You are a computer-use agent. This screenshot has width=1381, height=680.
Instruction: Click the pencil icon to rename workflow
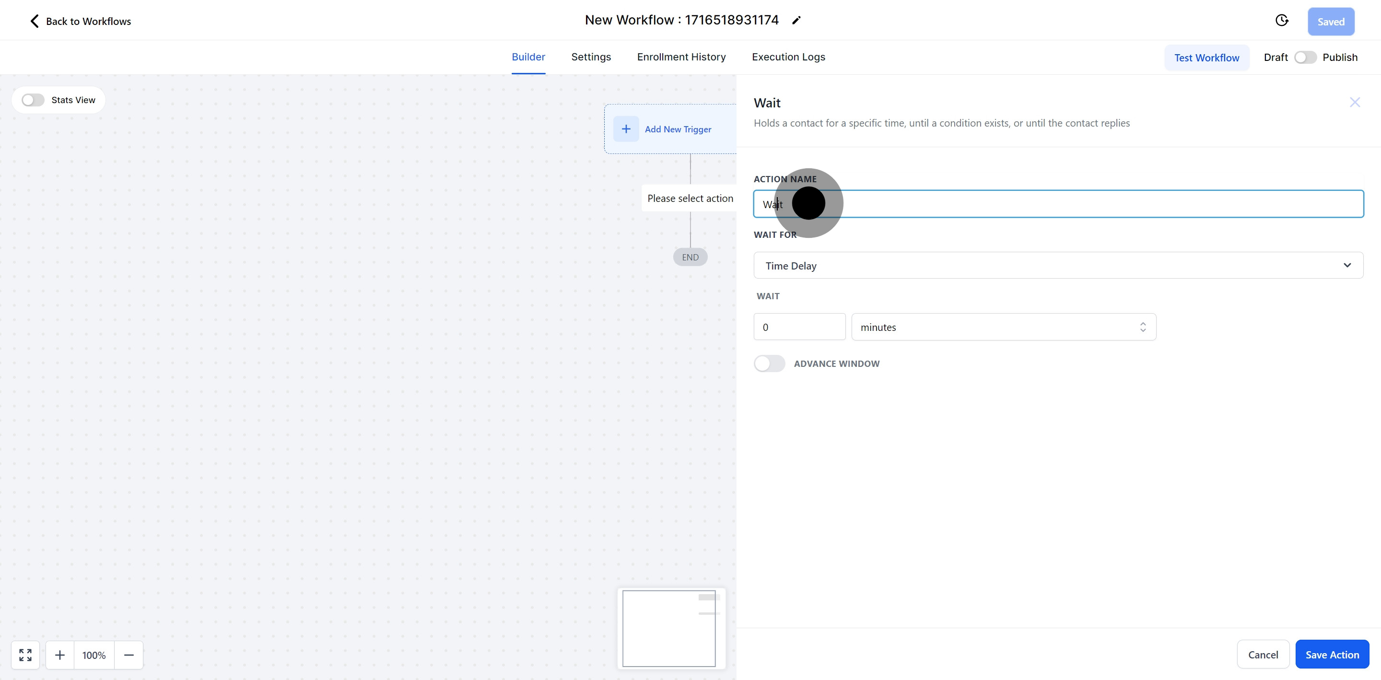point(796,20)
